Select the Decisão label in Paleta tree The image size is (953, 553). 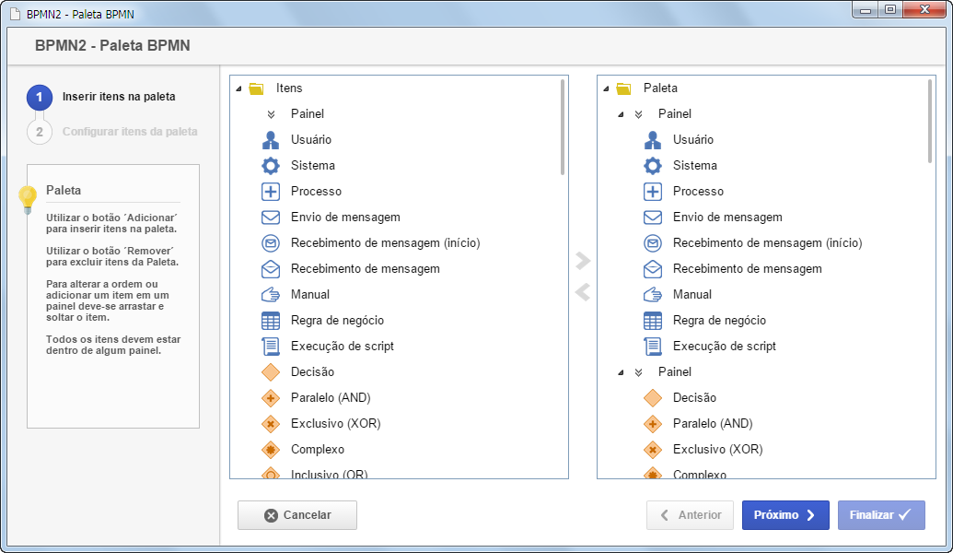pos(694,398)
